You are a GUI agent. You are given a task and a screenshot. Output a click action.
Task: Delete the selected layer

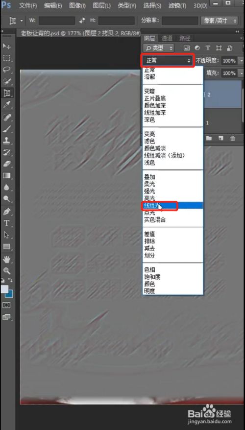pyautogui.click(x=233, y=138)
